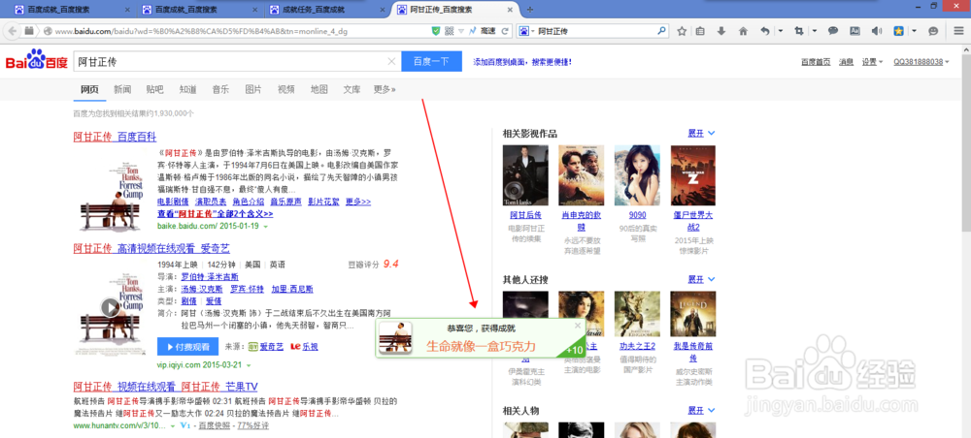Go to the browser home page icon
Image resolution: width=971 pixels, height=438 pixels.
coord(743,31)
